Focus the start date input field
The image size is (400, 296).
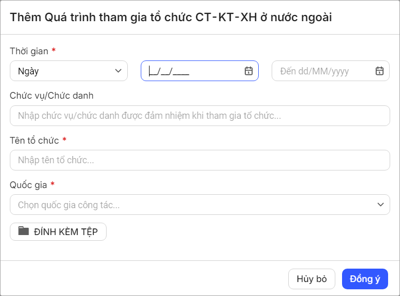click(191, 71)
